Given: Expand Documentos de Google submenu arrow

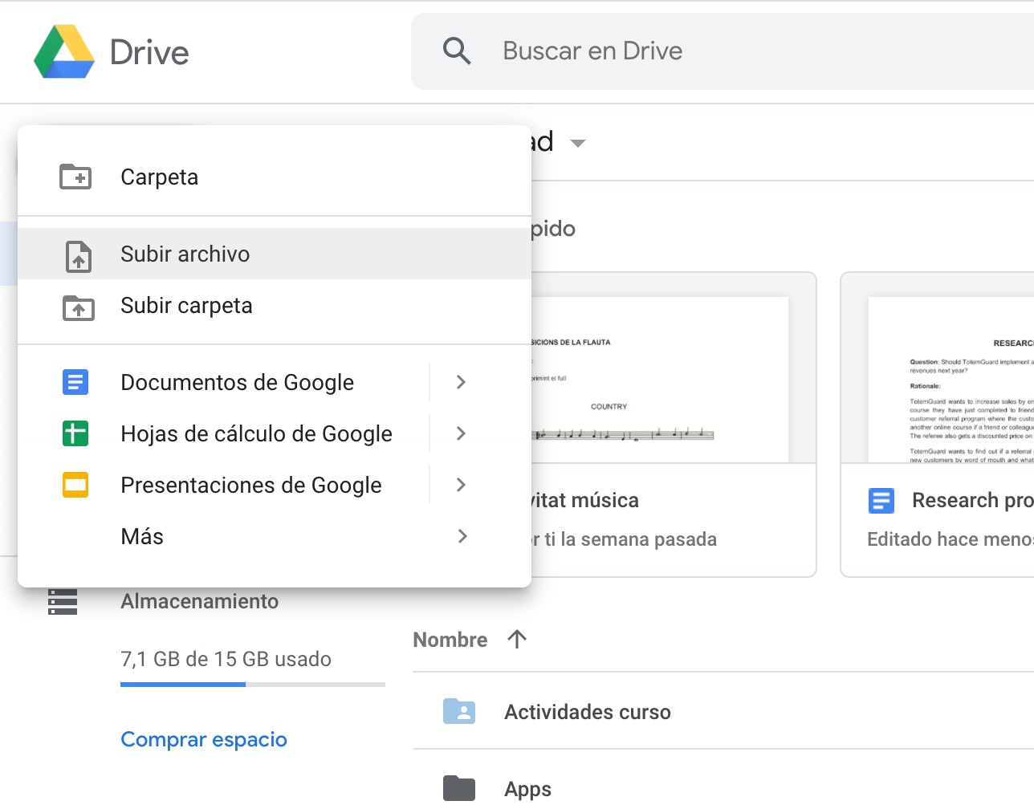Looking at the screenshot, I should coord(461,382).
